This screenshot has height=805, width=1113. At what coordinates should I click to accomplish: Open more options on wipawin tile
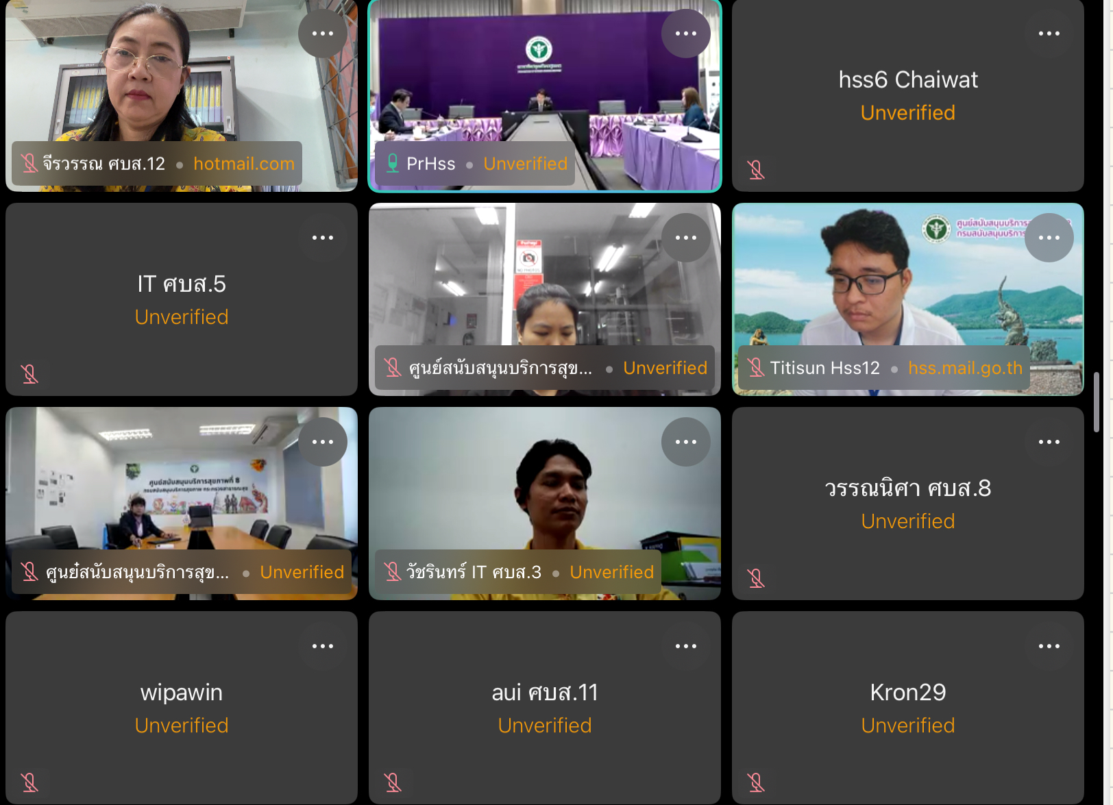coord(322,646)
